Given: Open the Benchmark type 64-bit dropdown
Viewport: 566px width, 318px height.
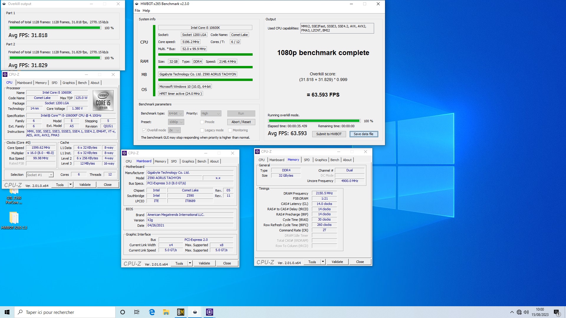Looking at the screenshot, I should pyautogui.click(x=176, y=113).
